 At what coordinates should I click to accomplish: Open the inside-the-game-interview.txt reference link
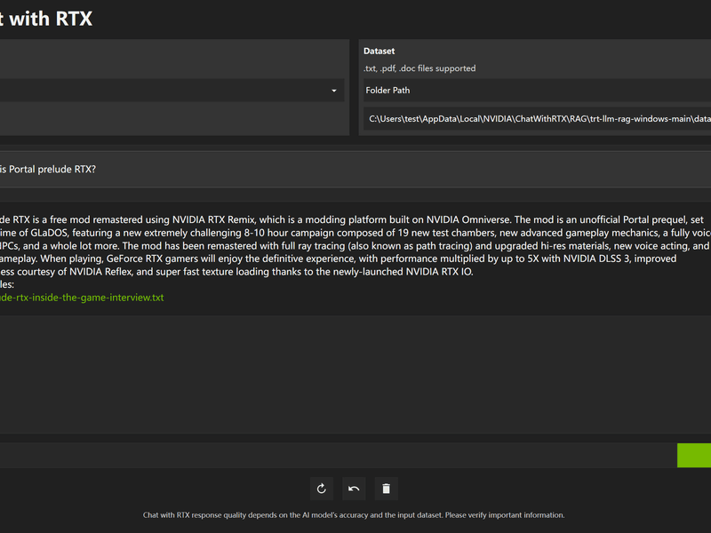click(x=82, y=298)
